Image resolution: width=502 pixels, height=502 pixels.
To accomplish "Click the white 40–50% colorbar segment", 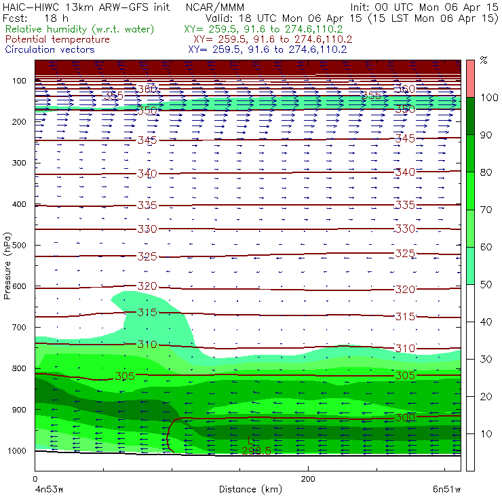I will pos(470,303).
